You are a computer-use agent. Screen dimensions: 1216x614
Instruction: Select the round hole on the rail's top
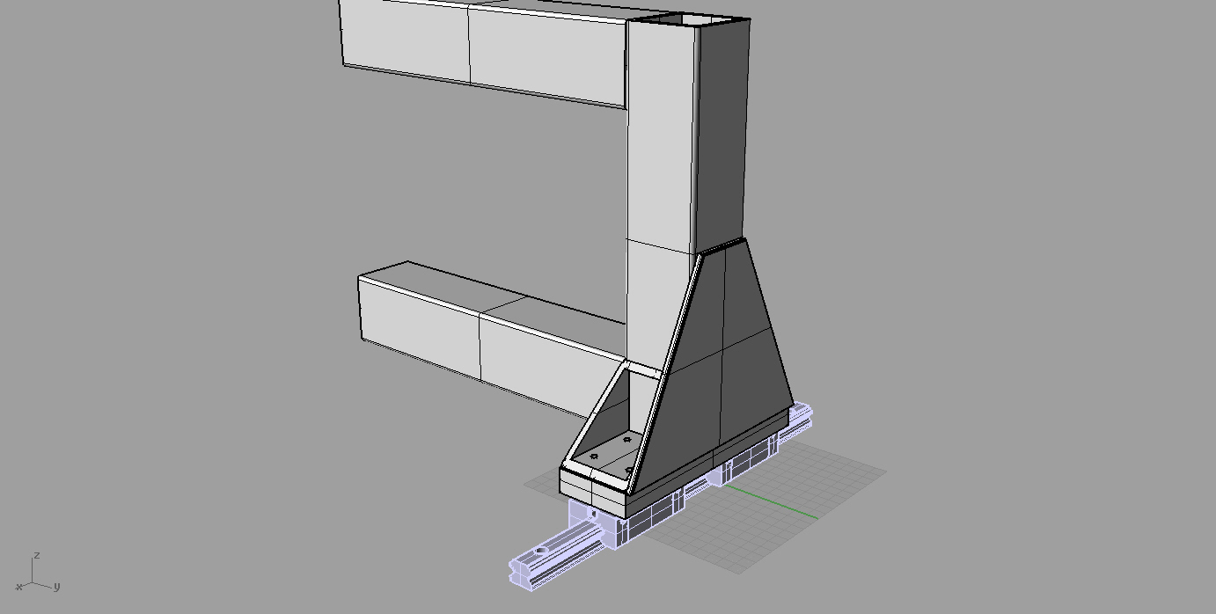coord(539,551)
